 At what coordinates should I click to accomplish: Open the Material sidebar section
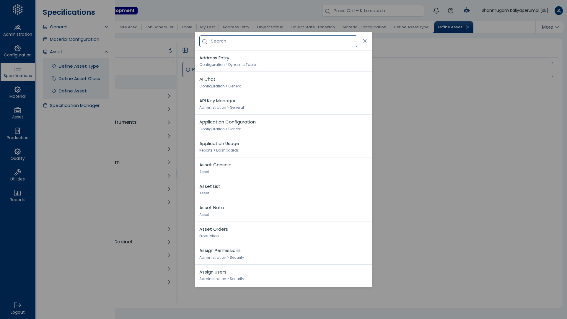(18, 93)
